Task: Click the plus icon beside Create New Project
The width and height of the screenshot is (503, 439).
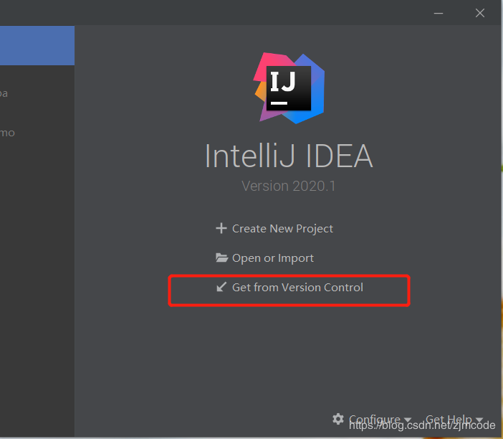Action: (x=221, y=229)
